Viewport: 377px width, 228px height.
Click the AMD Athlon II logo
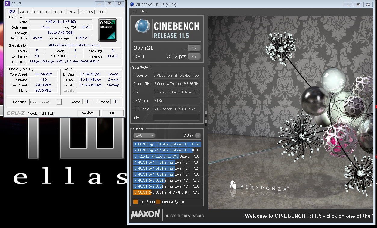tap(107, 30)
